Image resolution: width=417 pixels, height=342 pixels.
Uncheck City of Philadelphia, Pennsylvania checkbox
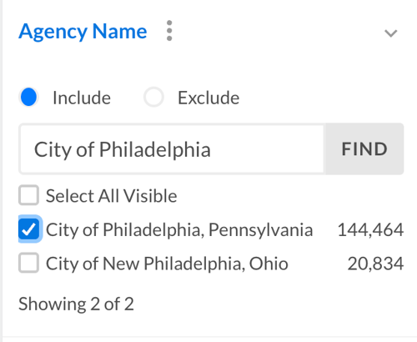[28, 229]
